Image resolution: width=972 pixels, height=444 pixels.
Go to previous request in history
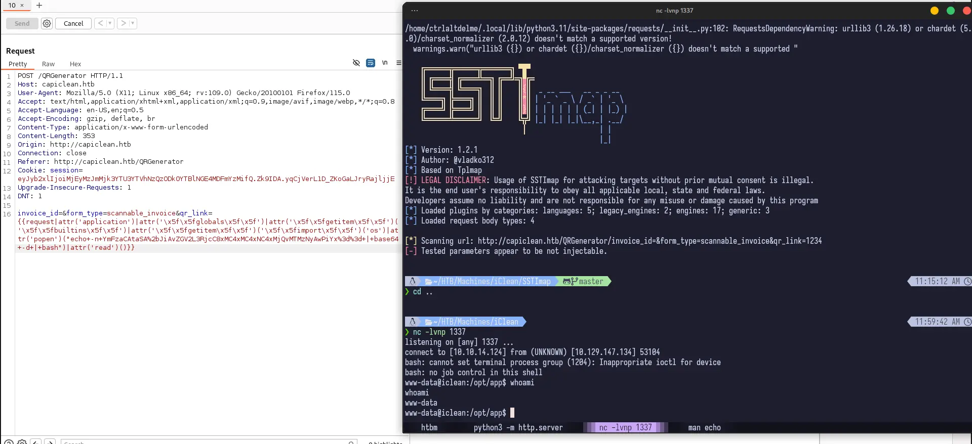[100, 23]
